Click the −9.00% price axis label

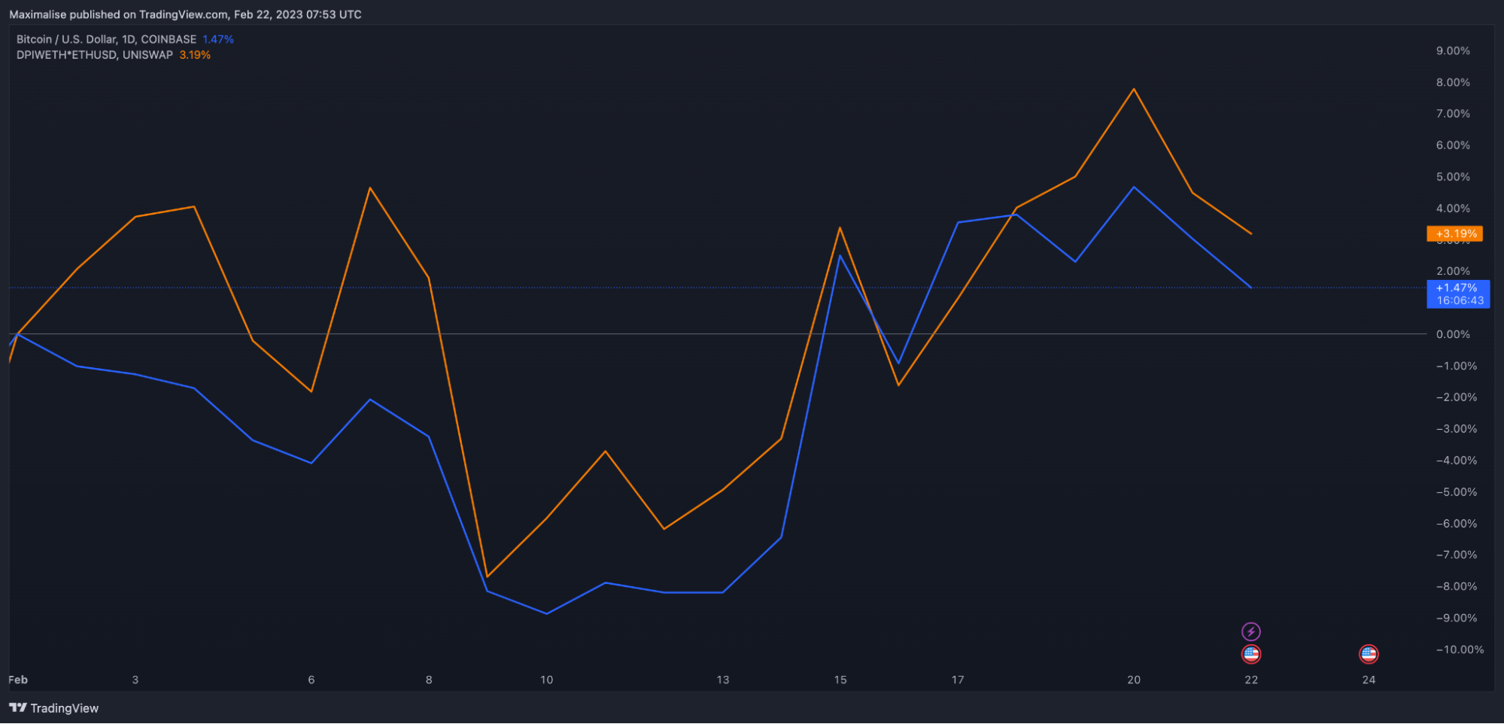click(x=1456, y=618)
